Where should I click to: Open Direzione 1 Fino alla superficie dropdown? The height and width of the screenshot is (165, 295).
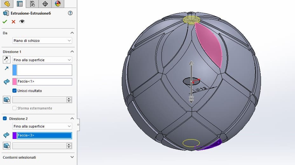[42, 60]
